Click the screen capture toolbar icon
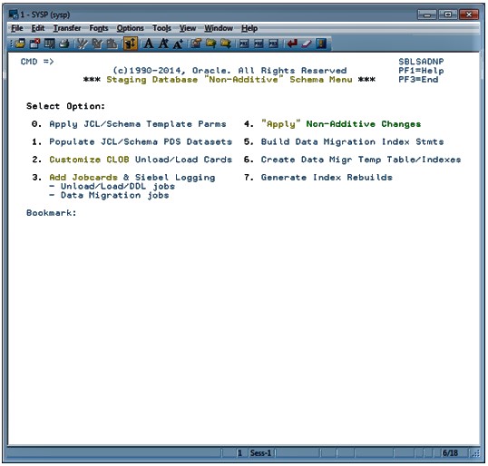 point(50,44)
